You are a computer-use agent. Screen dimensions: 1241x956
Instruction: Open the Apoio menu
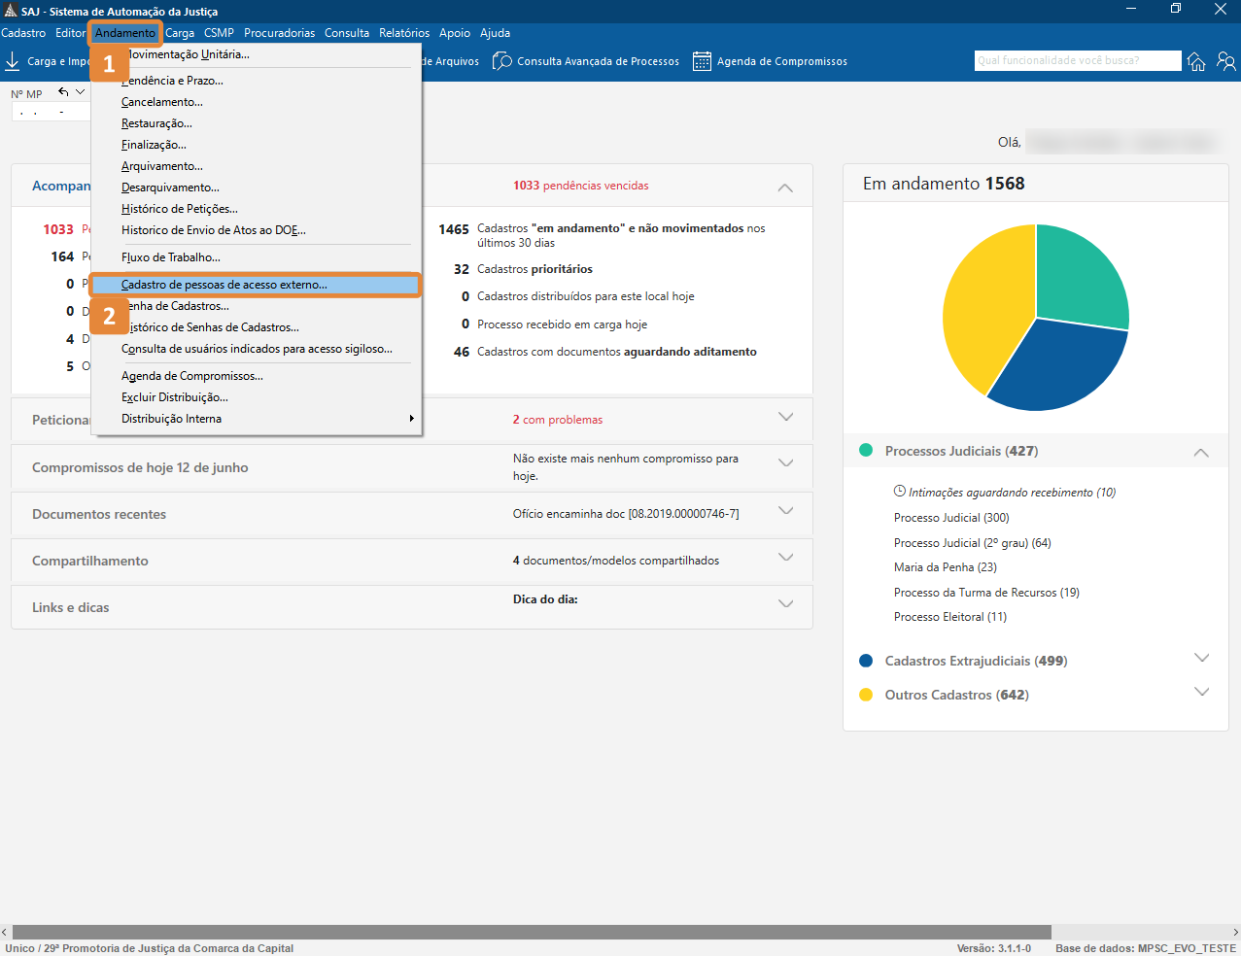pyautogui.click(x=455, y=33)
